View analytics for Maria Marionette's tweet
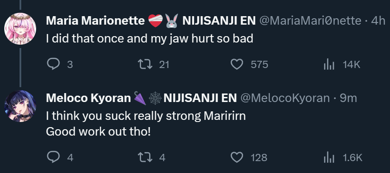This screenshot has width=390, height=173. [x=329, y=64]
